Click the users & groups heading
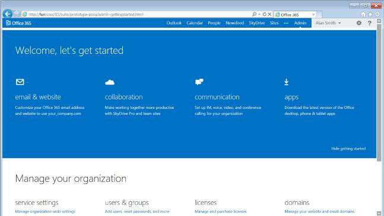 [126, 202]
